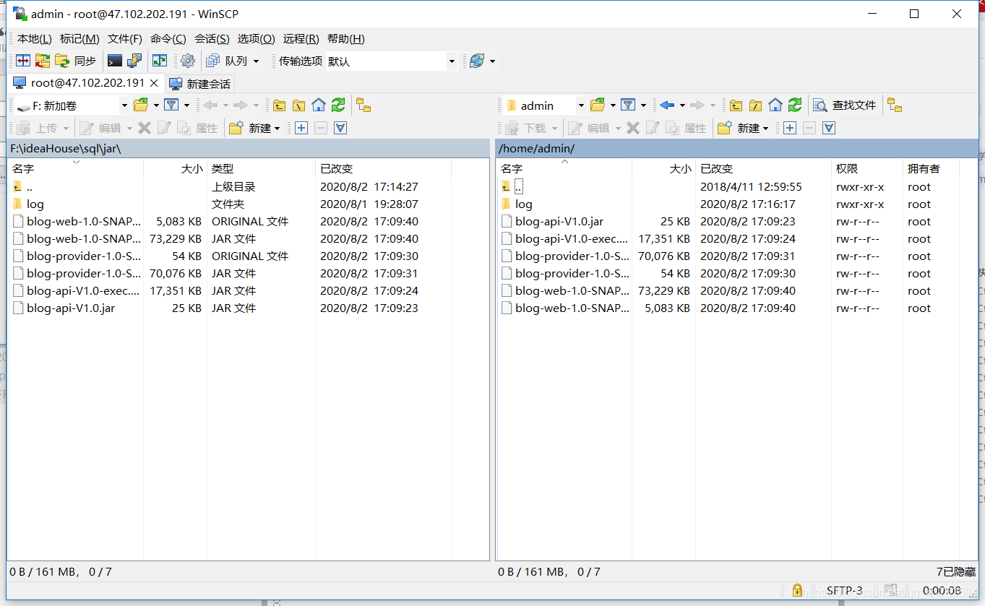Click the 查找文件 find files button
Viewport: 985px width, 606px height.
coord(845,105)
